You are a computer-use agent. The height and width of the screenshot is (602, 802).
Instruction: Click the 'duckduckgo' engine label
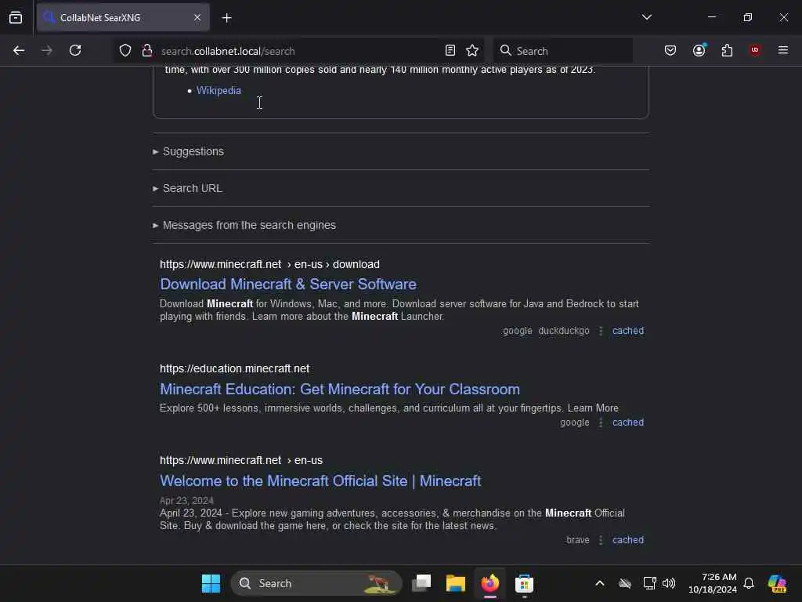pyautogui.click(x=564, y=331)
